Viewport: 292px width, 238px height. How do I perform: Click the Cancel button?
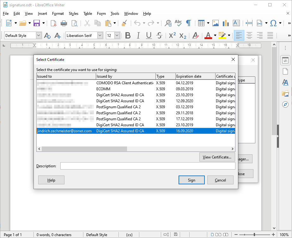(220, 180)
